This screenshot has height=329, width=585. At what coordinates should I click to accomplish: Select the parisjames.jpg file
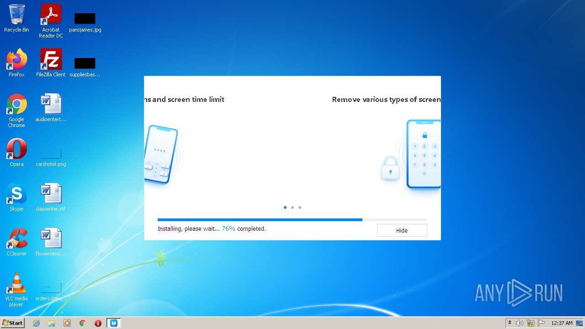click(85, 22)
